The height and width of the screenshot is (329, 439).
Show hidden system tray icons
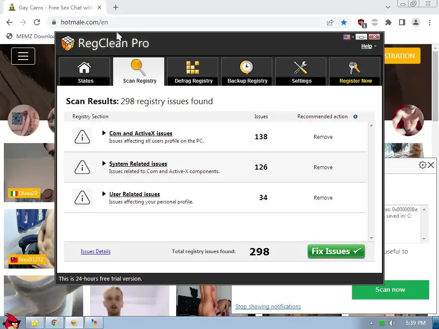click(x=371, y=323)
